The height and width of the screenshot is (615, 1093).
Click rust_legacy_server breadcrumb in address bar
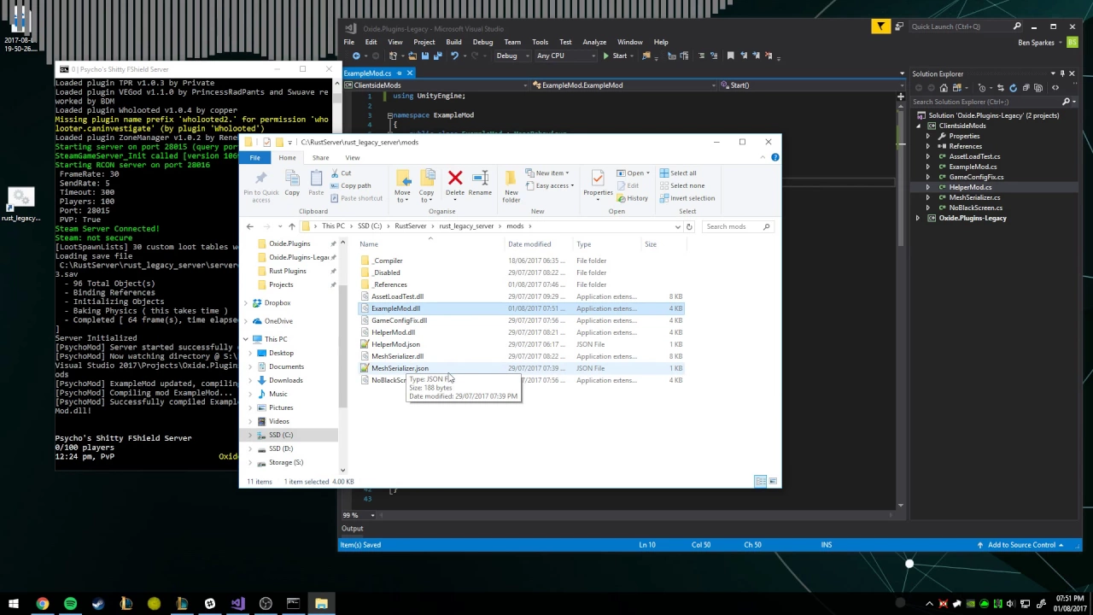[466, 226]
